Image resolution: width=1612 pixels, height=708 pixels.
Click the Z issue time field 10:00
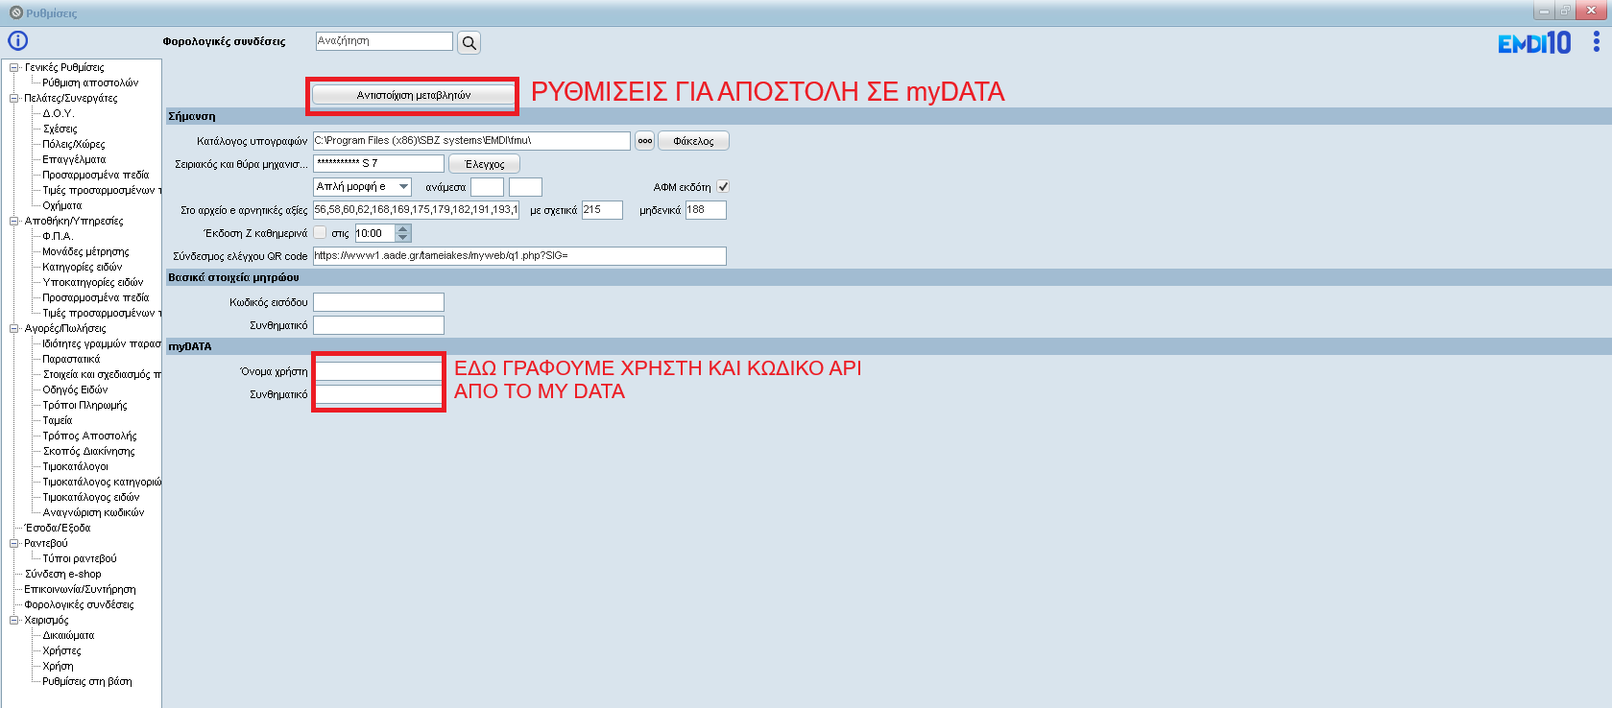[x=374, y=233]
